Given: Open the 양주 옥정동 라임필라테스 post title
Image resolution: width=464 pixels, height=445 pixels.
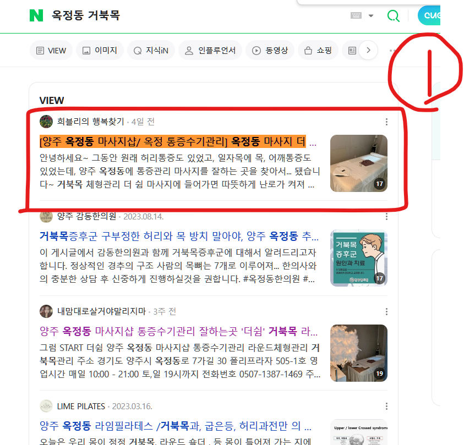Looking at the screenshot, I should pyautogui.click(x=176, y=426).
